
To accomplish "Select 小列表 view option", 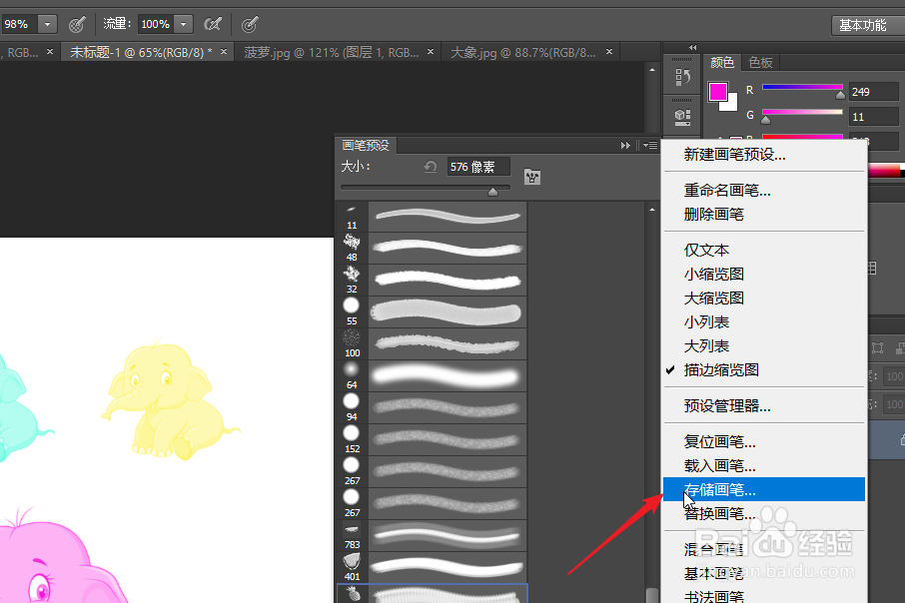I will pos(763,322).
